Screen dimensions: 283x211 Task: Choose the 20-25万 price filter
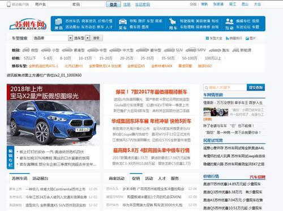[x=127, y=58]
